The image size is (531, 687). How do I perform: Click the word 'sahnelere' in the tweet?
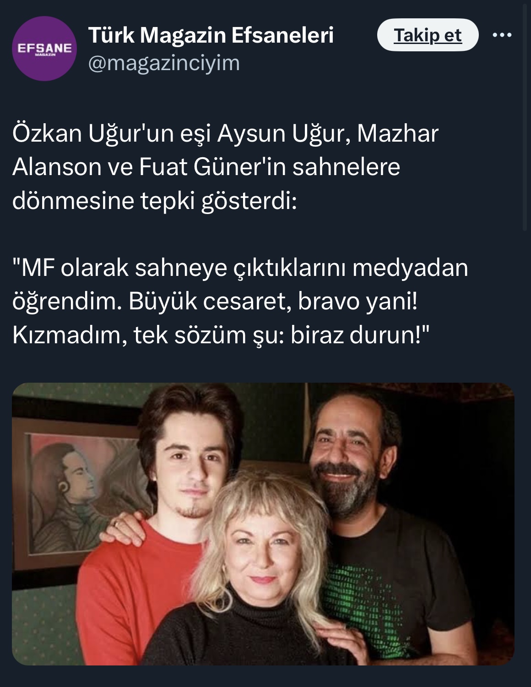[x=347, y=168]
